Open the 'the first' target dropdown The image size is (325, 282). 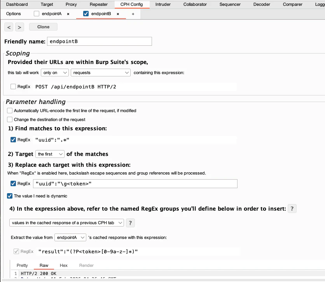[x=50, y=154]
